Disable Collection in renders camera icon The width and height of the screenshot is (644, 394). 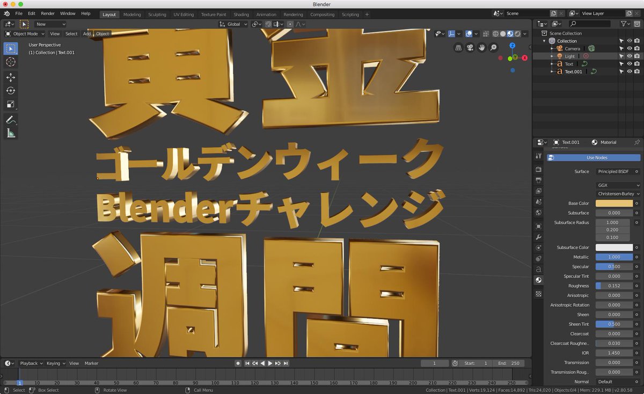pyautogui.click(x=637, y=41)
